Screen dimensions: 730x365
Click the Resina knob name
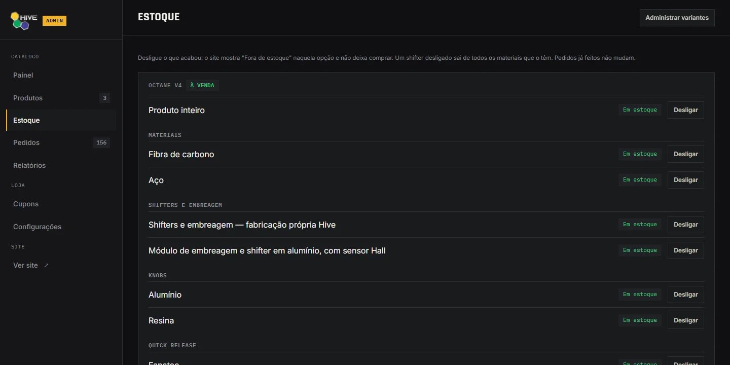click(161, 320)
